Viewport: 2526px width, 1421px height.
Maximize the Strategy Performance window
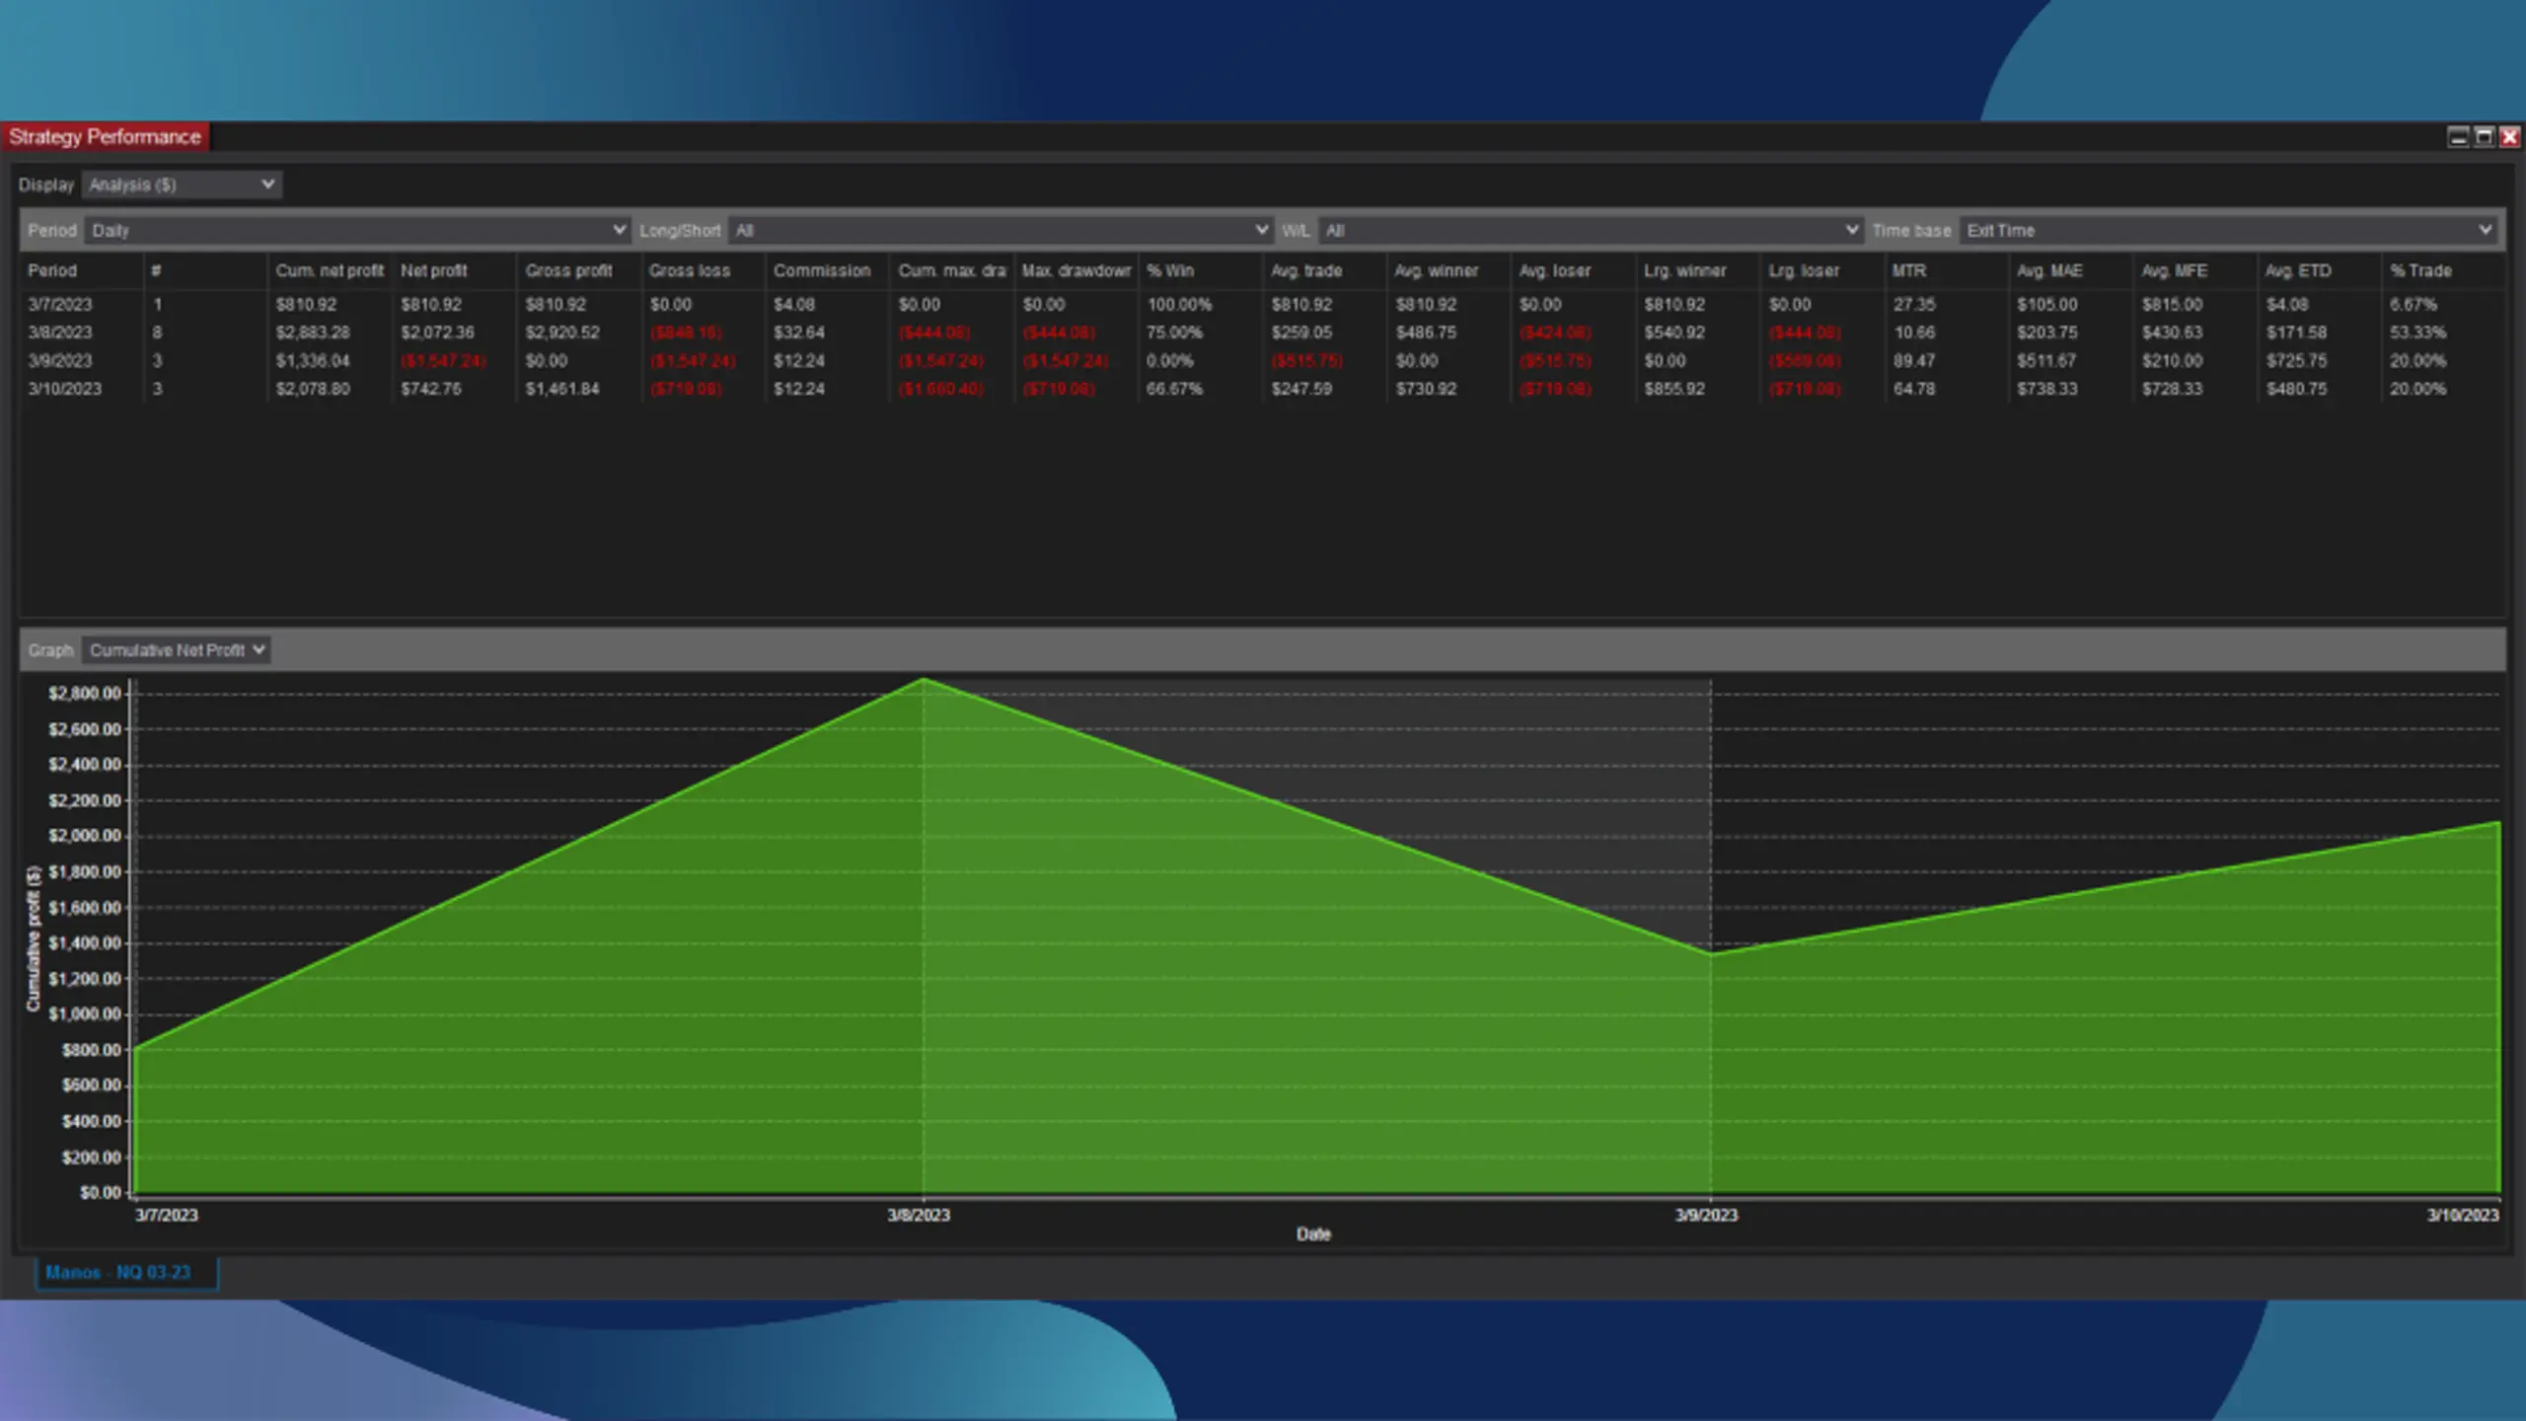pos(2484,136)
